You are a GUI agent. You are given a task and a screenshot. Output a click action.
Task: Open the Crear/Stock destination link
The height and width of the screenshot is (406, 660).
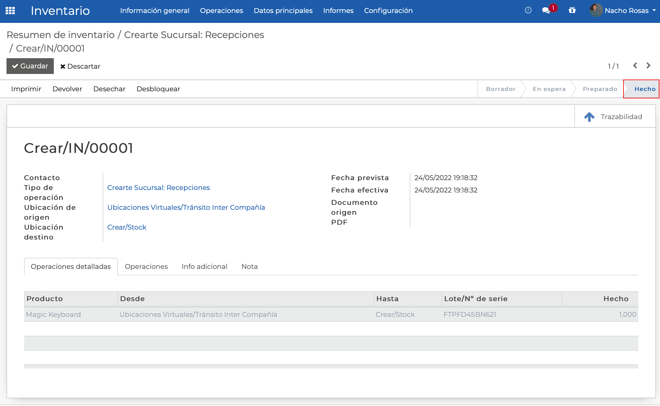pyautogui.click(x=126, y=227)
